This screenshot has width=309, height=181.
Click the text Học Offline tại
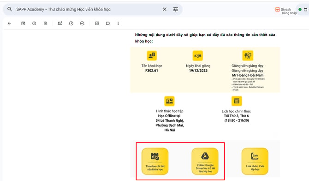point(169,116)
